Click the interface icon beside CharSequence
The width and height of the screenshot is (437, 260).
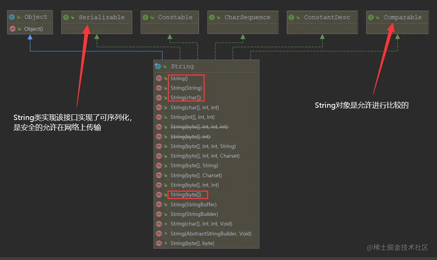212,17
